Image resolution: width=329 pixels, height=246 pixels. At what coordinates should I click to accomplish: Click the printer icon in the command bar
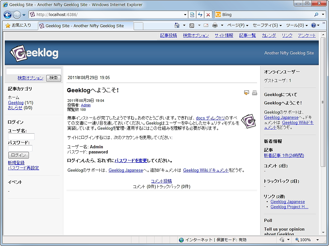pos(214,25)
